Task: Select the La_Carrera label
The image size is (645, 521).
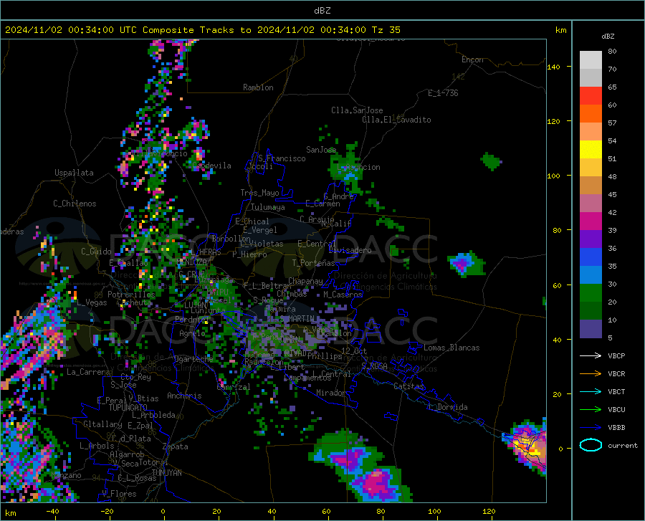Action: [88, 372]
